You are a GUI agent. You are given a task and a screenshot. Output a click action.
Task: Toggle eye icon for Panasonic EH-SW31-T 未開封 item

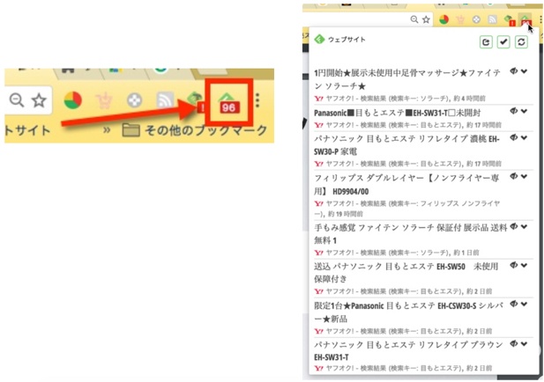point(514,112)
